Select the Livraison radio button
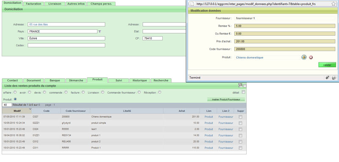 point(103,92)
